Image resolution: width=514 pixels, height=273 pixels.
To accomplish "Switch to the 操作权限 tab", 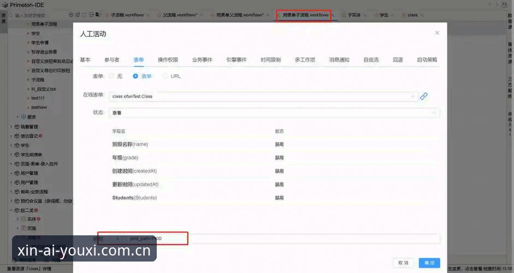I will [168, 60].
